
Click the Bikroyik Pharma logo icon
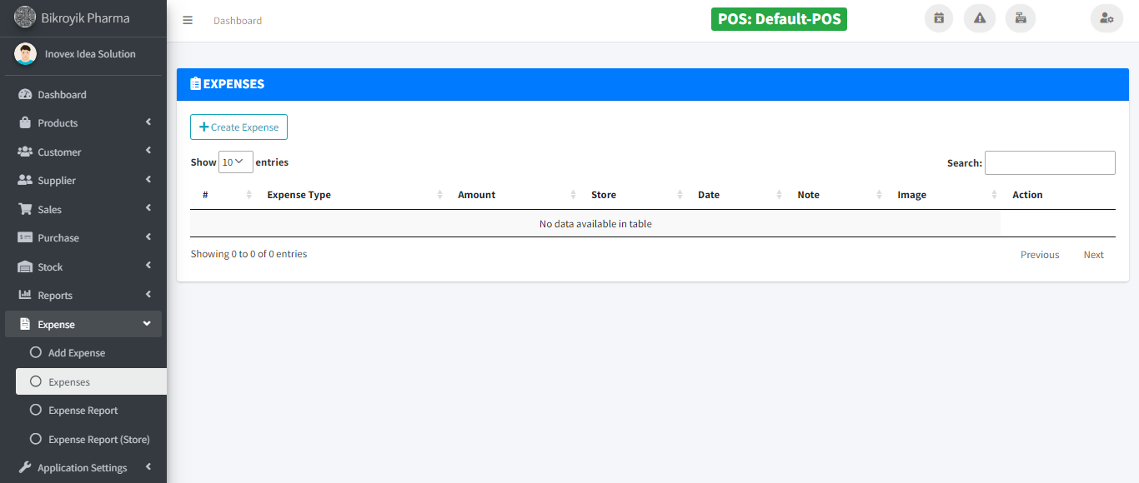click(x=25, y=17)
